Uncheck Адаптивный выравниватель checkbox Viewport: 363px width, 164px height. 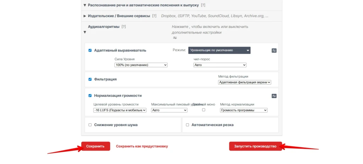90,50
